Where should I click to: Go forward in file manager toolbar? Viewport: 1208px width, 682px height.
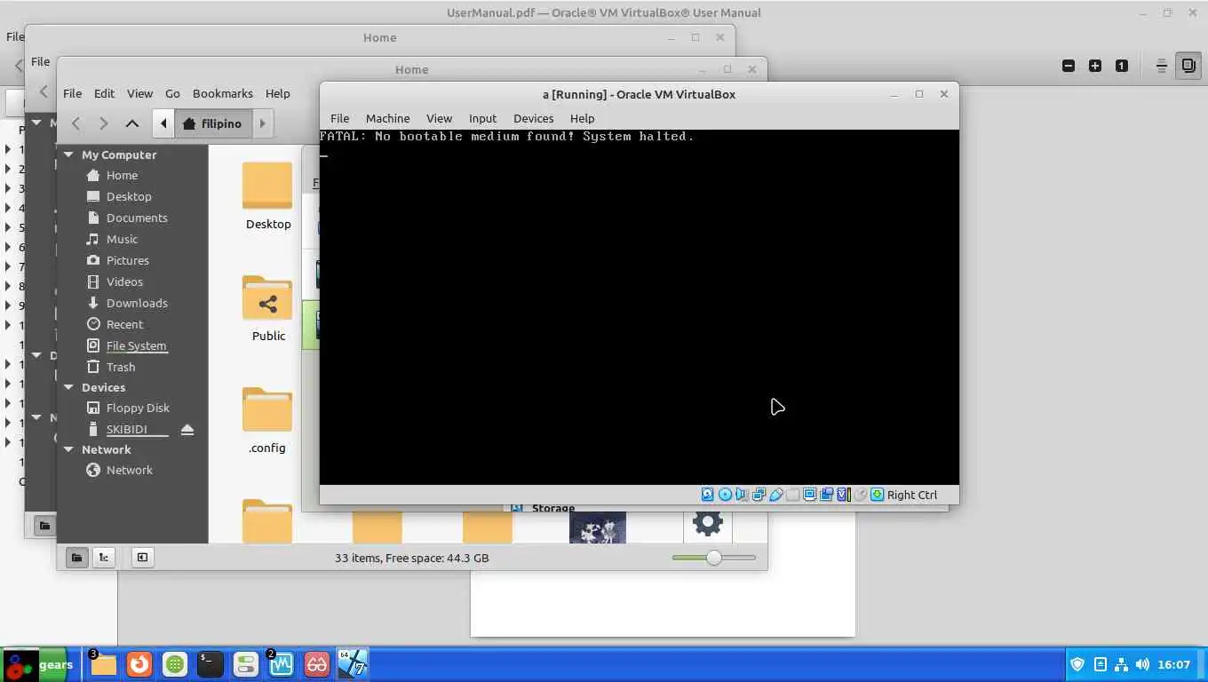(x=104, y=123)
